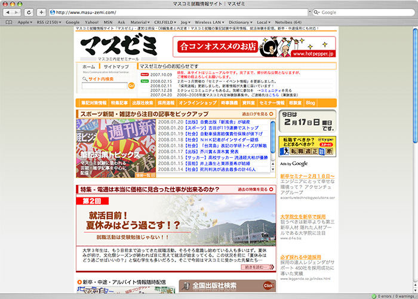This screenshot has height=299, width=418.
Task: Click the 続きを読む button in feature article
Action: [257, 267]
